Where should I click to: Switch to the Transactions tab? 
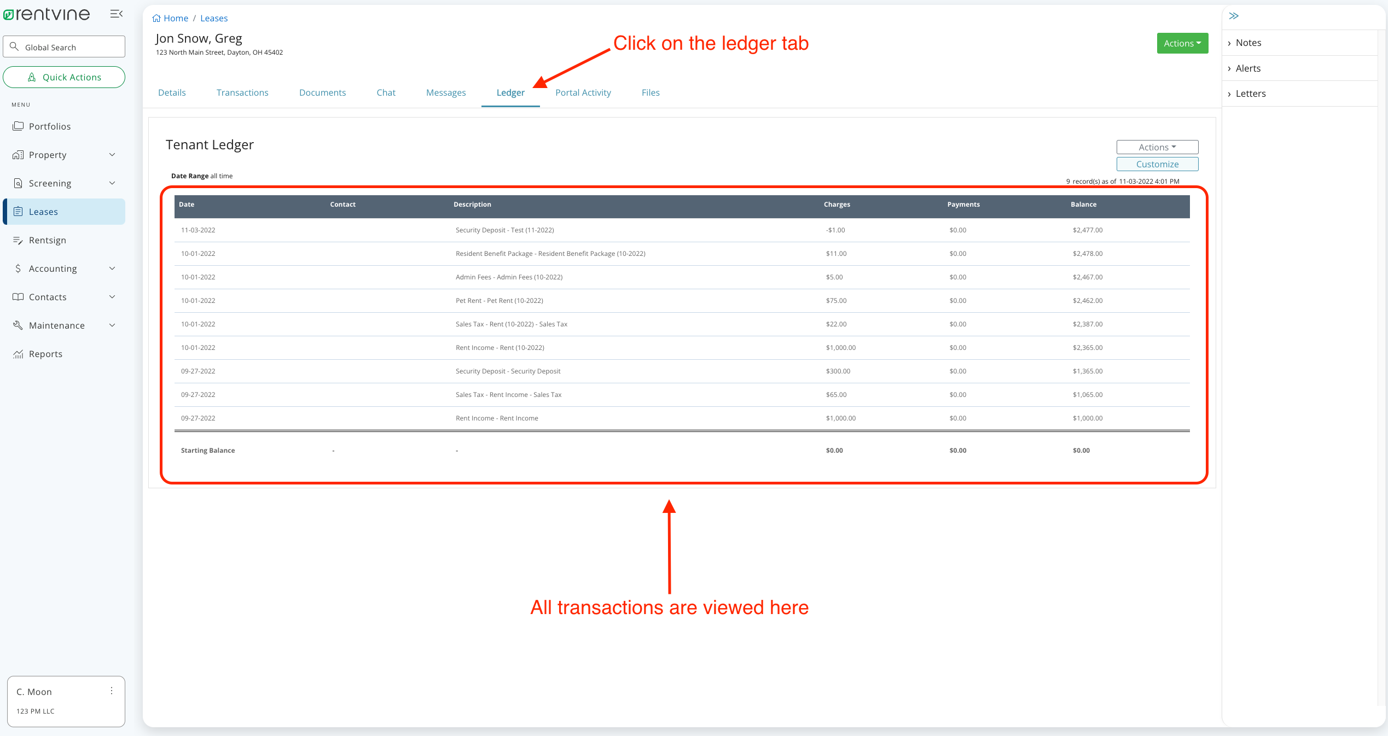point(242,92)
